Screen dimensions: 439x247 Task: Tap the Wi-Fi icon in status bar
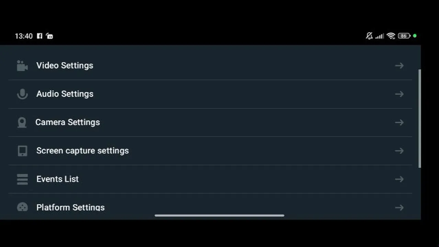(391, 36)
